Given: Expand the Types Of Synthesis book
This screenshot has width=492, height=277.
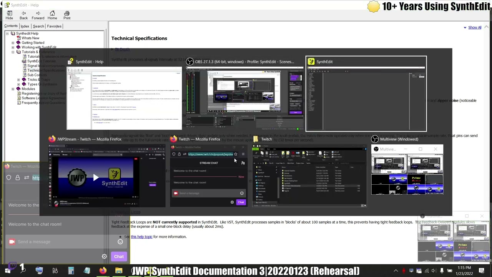Looking at the screenshot, I should point(18,84).
